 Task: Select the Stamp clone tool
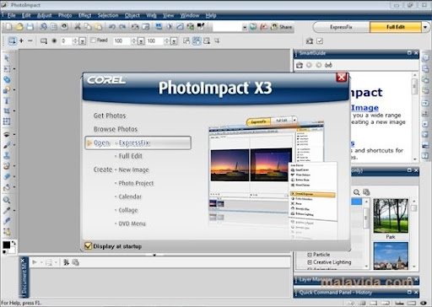click(x=7, y=155)
